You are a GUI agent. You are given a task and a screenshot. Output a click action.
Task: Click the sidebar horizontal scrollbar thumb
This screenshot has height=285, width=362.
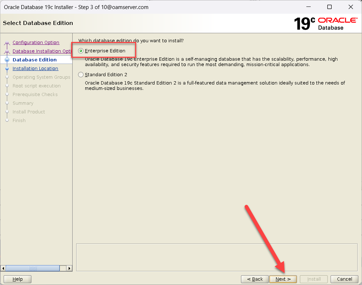point(33,268)
